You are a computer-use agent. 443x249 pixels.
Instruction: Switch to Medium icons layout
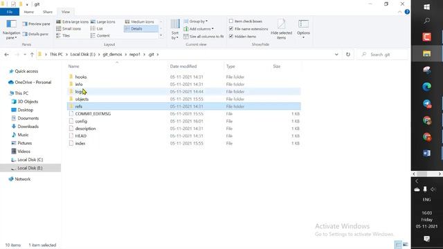[140, 21]
